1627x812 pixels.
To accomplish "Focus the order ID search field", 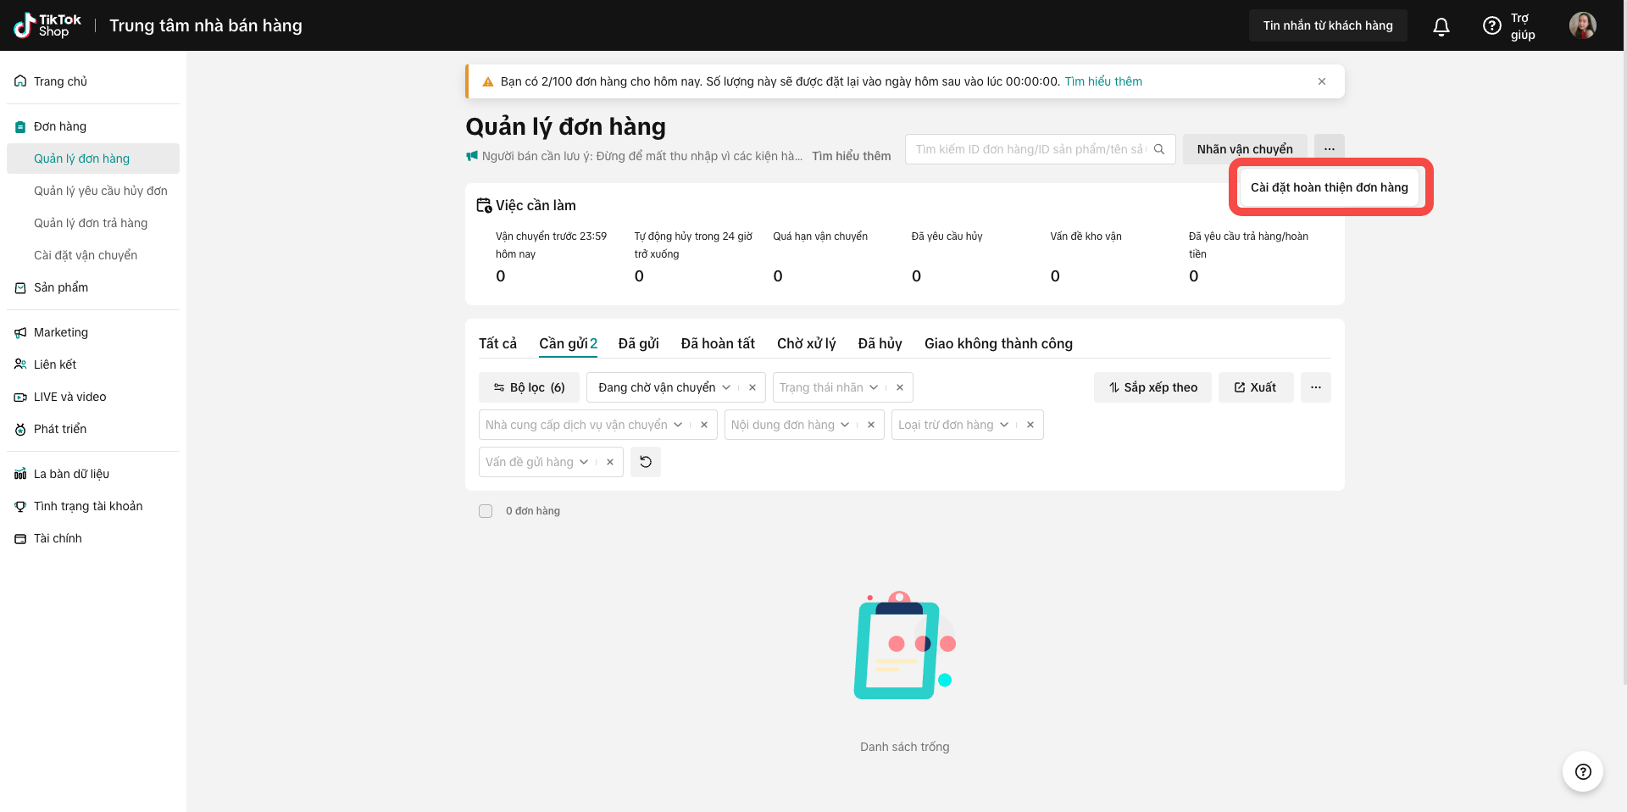I will click(x=1029, y=149).
